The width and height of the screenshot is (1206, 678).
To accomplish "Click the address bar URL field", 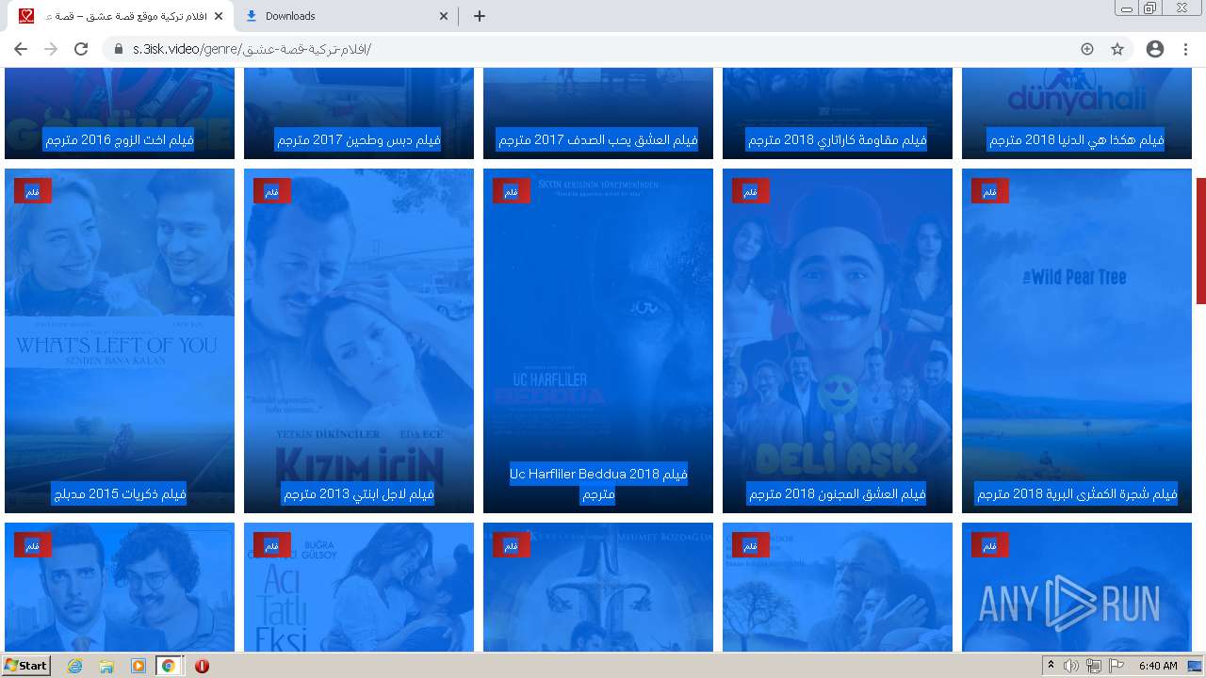I will tap(603, 49).
